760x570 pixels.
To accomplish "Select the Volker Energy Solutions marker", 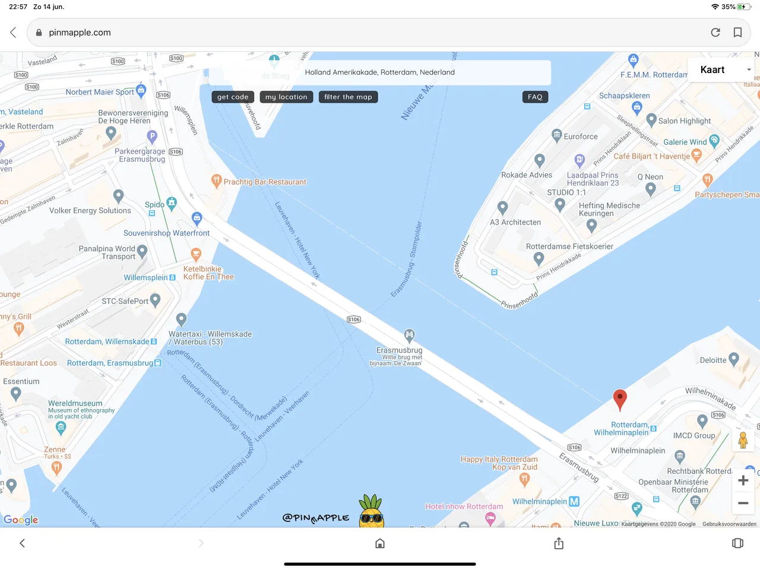I will click(x=118, y=196).
